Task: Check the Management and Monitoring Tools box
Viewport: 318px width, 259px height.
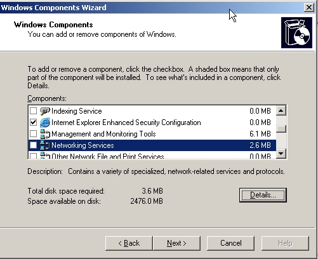Action: [x=33, y=134]
